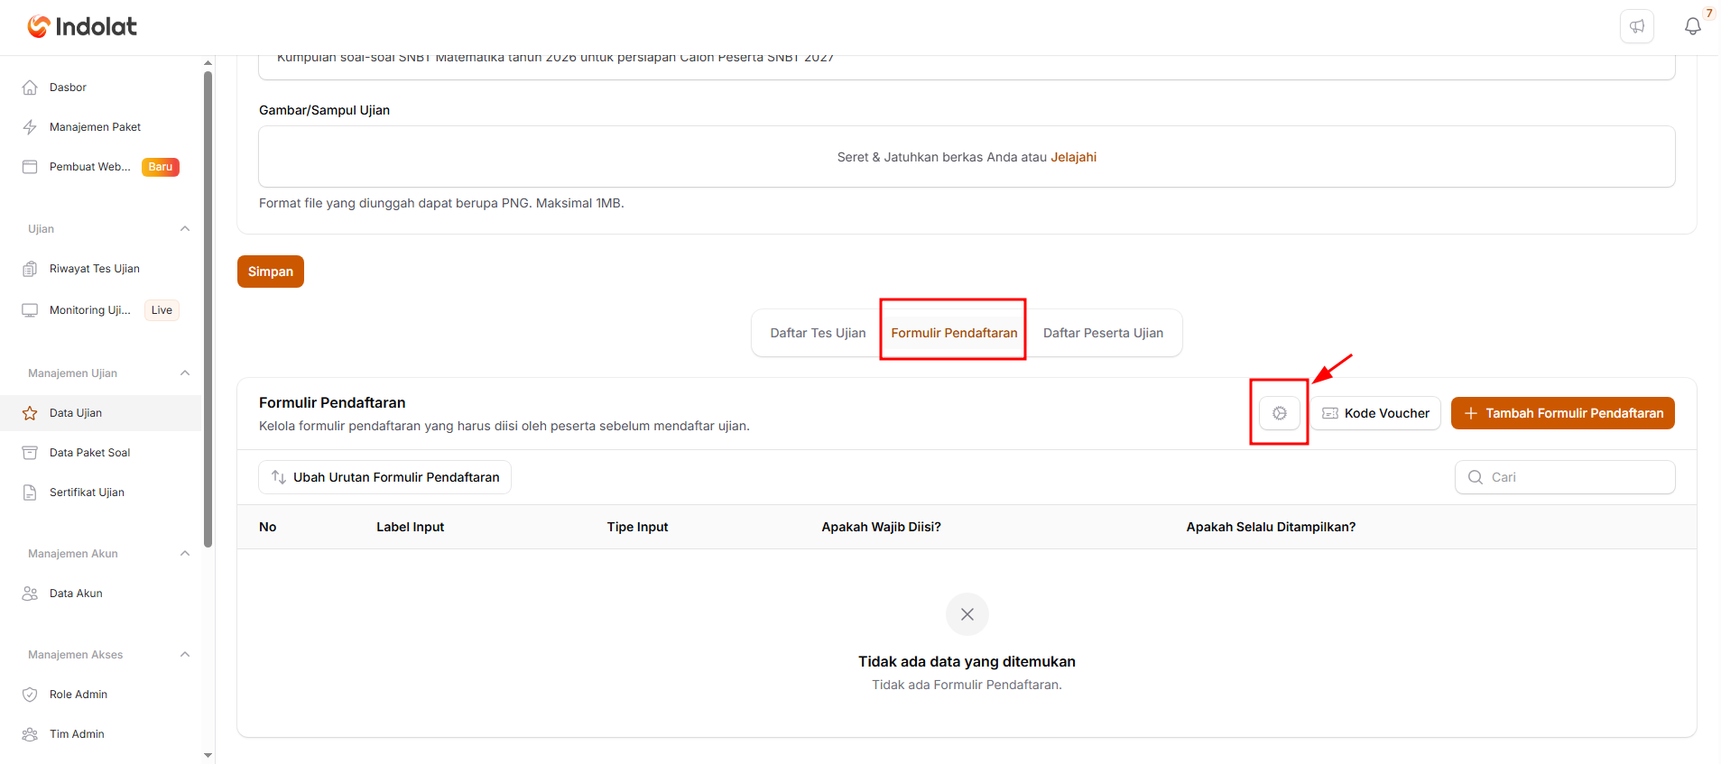Collapse the Ujian sidebar section
The image size is (1721, 764).
point(185,229)
